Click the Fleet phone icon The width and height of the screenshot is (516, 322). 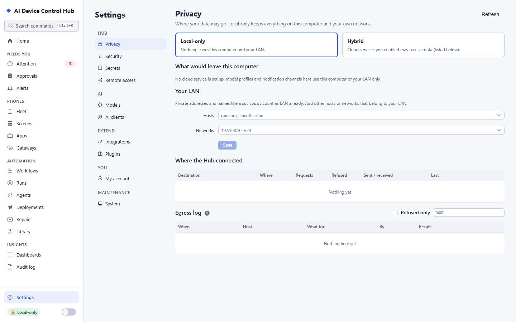[10, 112]
